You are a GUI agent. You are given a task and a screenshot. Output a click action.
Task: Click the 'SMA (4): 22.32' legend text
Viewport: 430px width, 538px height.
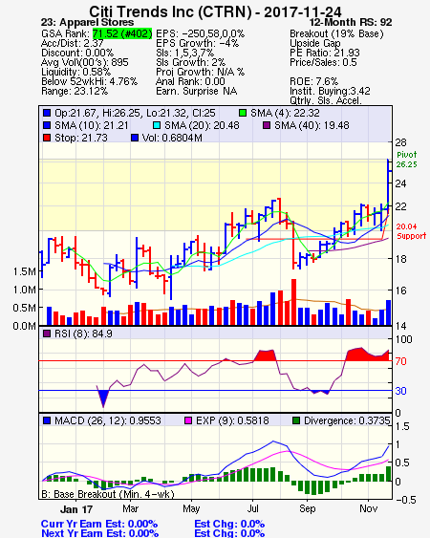click(x=285, y=113)
